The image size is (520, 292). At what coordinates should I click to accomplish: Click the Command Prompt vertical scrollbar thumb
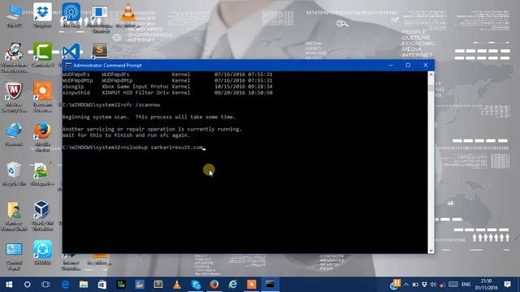(431, 88)
